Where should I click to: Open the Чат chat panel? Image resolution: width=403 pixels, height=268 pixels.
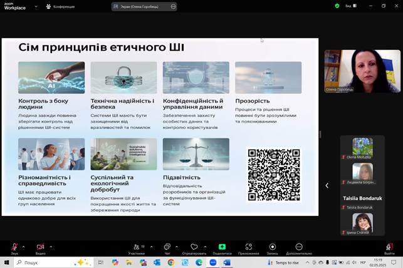click(x=167, y=247)
